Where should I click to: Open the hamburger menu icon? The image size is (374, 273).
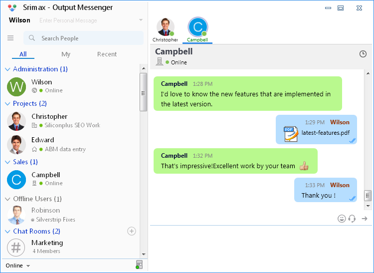tap(10, 38)
